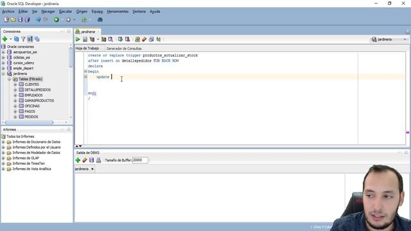This screenshot has height=231, width=411.
Task: Collapse the begin block fold marker in editor
Action: (x=85, y=71)
